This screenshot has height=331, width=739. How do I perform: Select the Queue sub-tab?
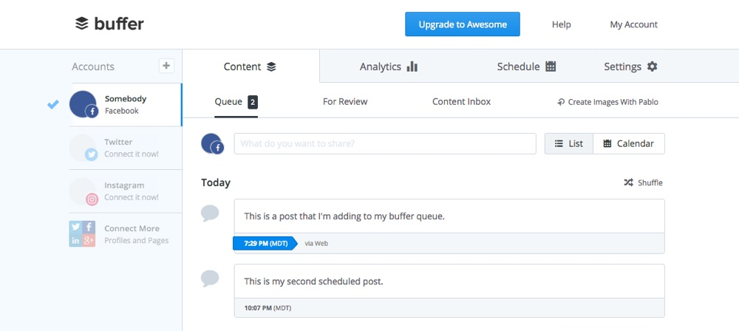click(236, 102)
